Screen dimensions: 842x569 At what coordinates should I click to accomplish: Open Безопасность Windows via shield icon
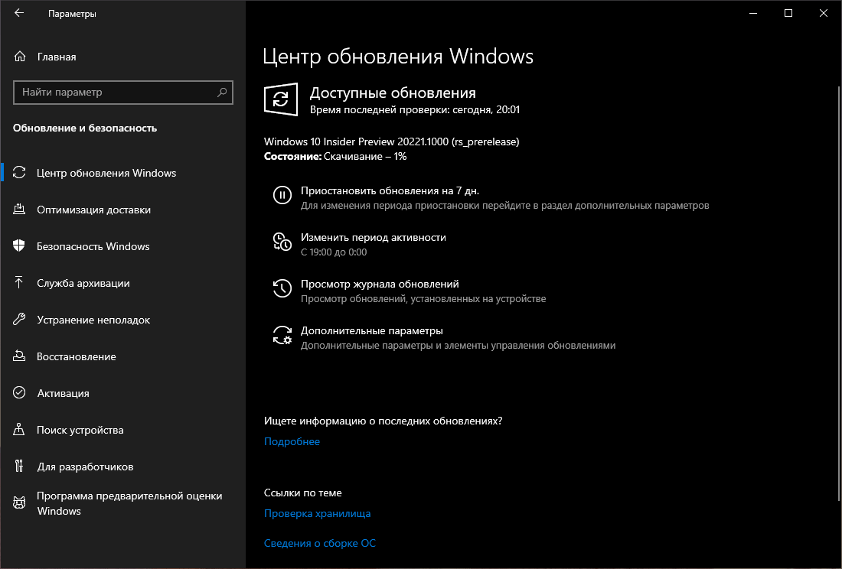[18, 246]
